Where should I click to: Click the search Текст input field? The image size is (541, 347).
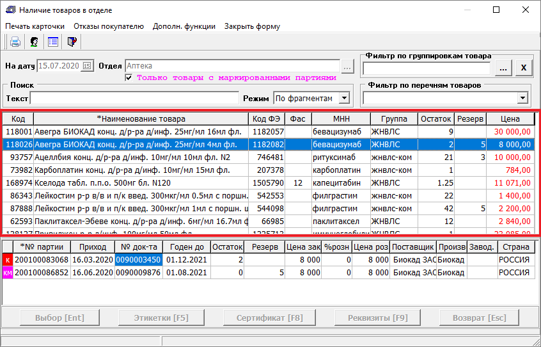134,99
